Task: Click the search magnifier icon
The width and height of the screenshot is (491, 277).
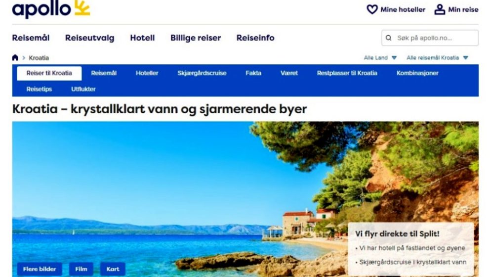Action: tap(389, 38)
